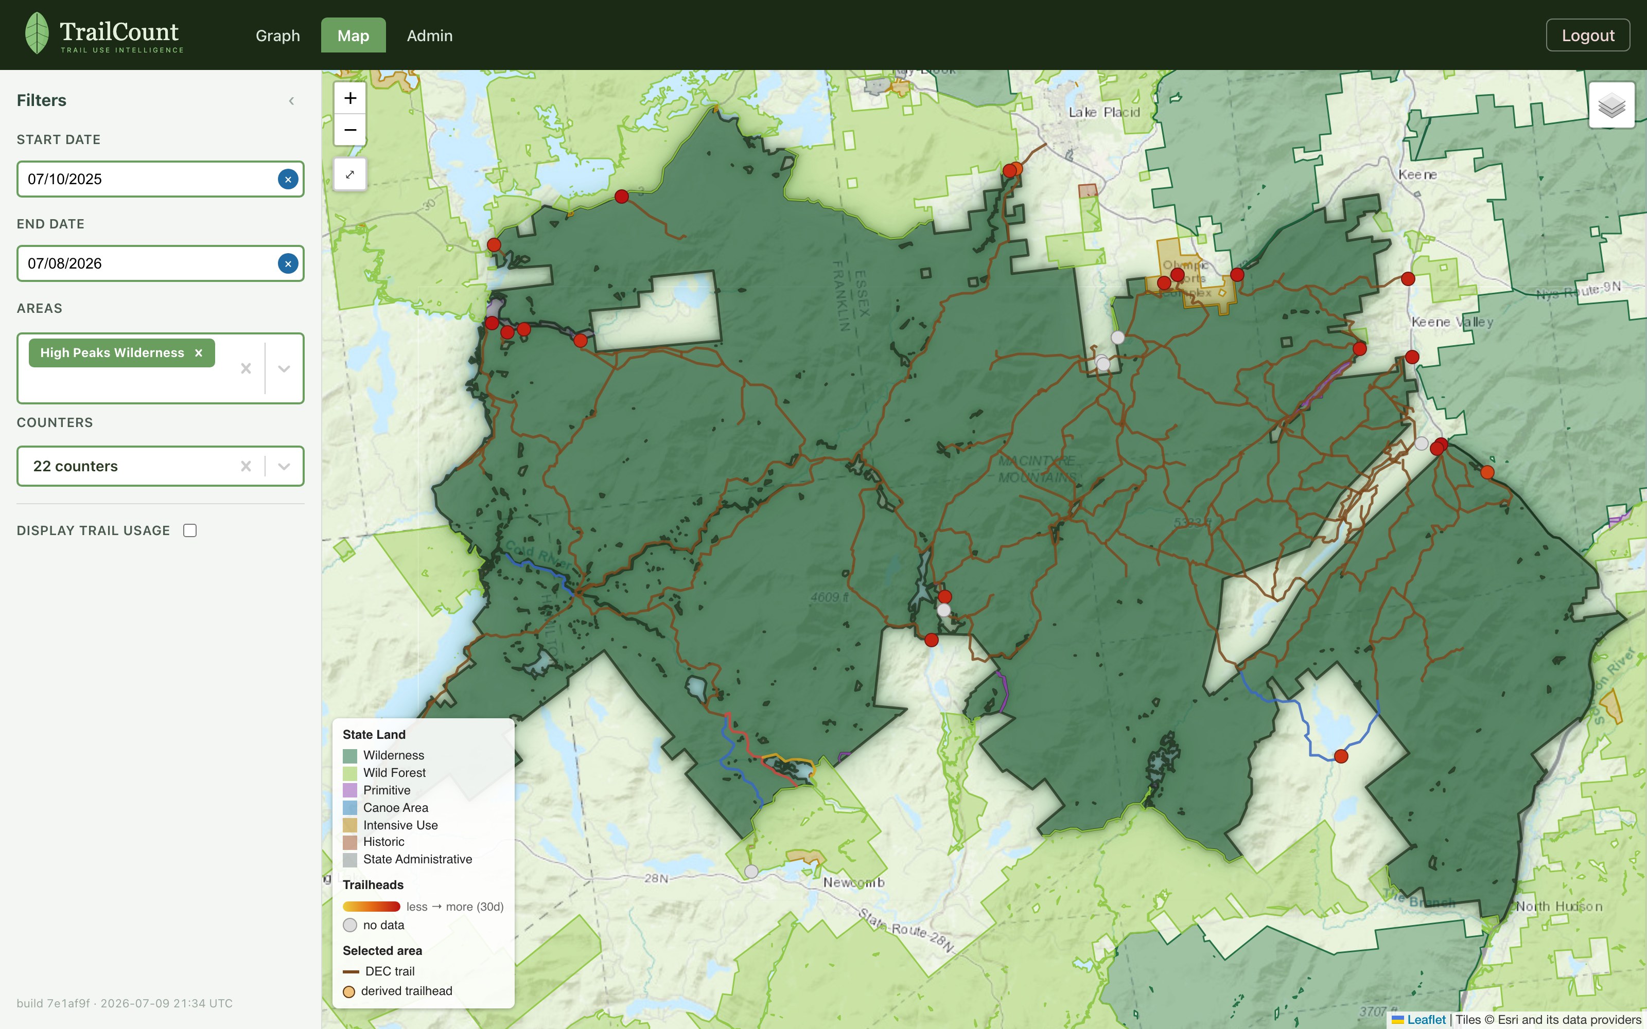Select red trailhead marker west of Keene Valley label

coord(1360,349)
